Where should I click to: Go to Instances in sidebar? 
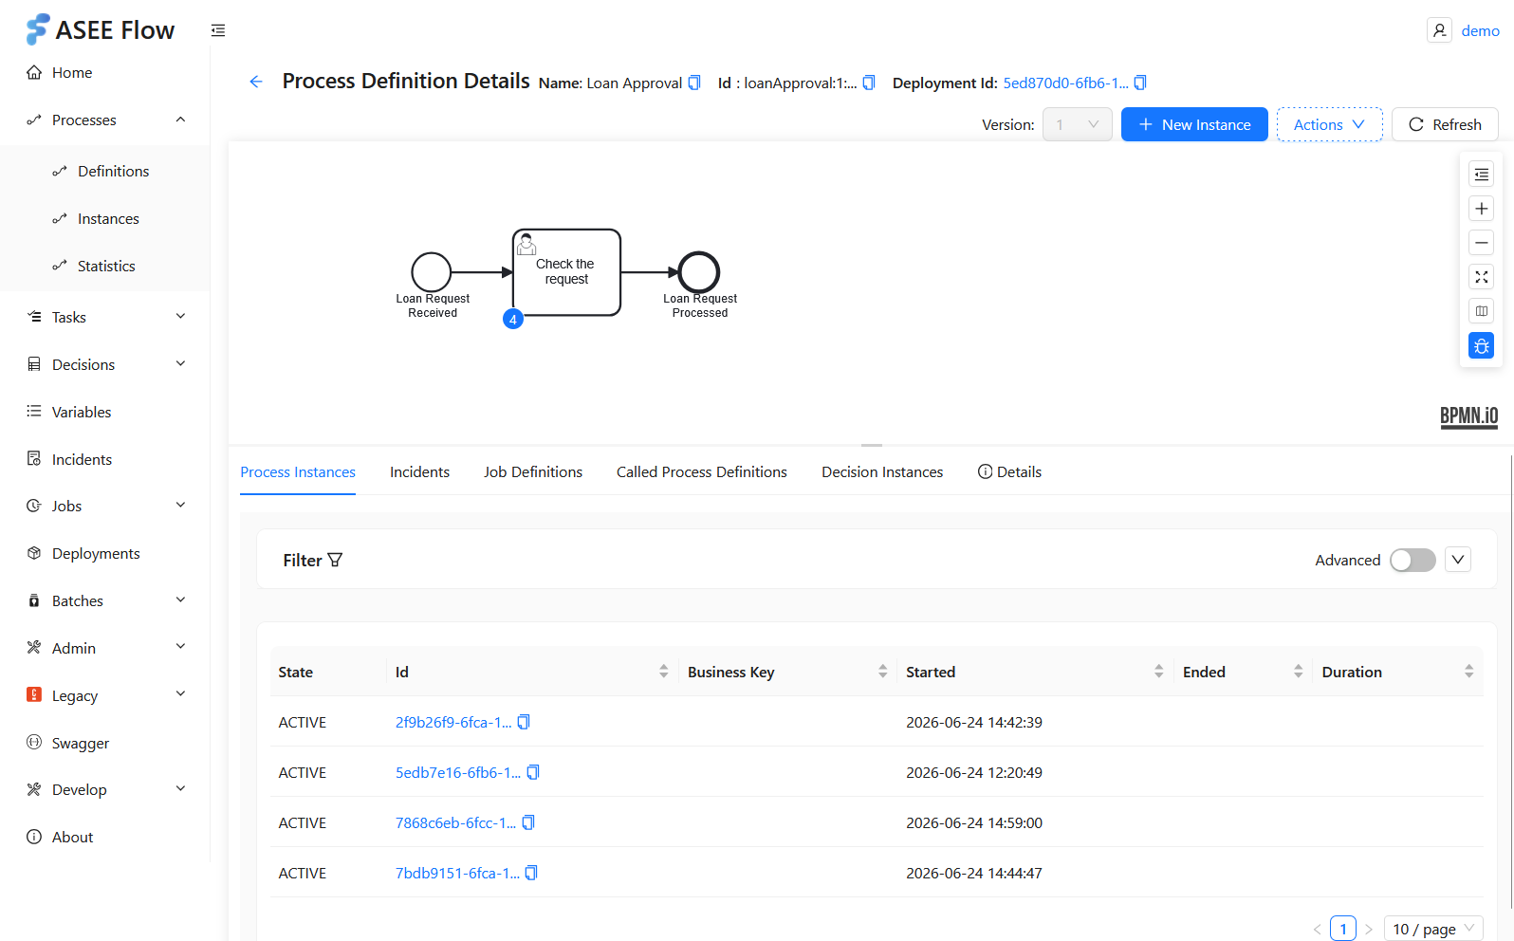click(108, 218)
